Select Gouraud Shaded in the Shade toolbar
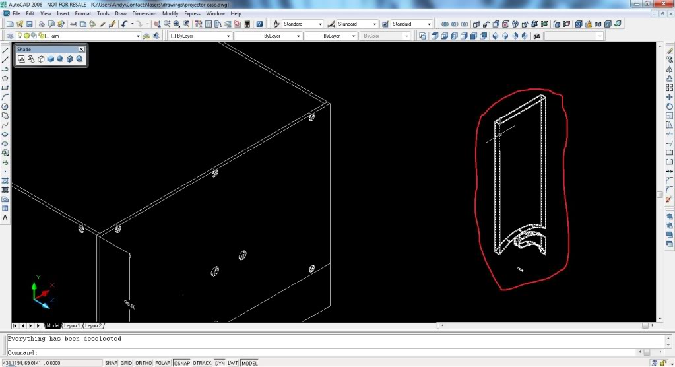Viewport: 675px width, 367px height. pos(59,59)
